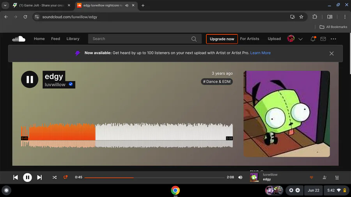Open the three-dot more menu in the header
Viewport: 351px width, 197px height.
[x=333, y=39]
